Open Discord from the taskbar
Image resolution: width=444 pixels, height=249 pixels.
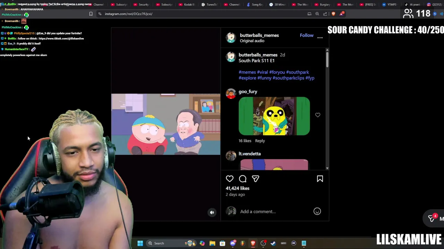pyautogui.click(x=233, y=243)
